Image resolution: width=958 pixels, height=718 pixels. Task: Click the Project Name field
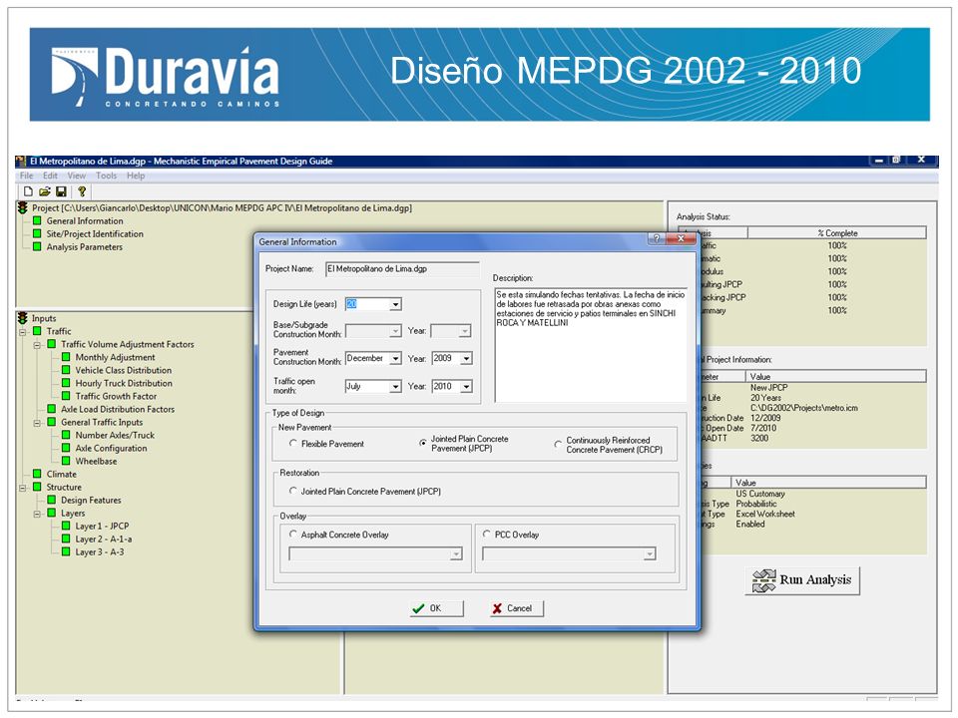pos(402,269)
